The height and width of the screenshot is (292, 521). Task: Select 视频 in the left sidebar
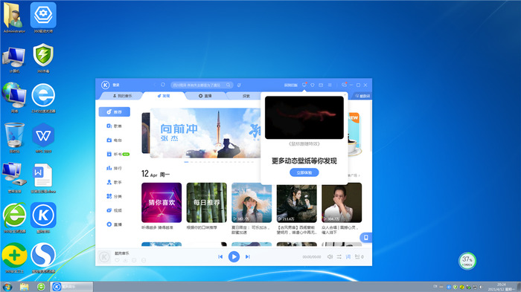(115, 210)
